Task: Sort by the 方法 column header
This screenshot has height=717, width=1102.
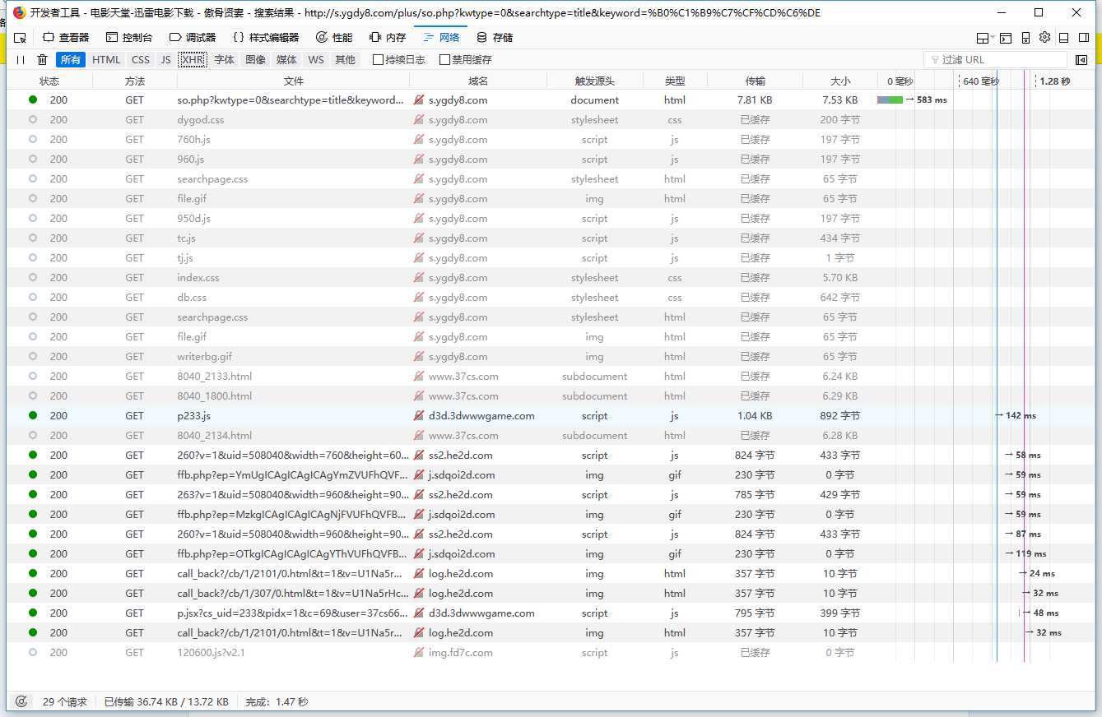Action: point(135,81)
